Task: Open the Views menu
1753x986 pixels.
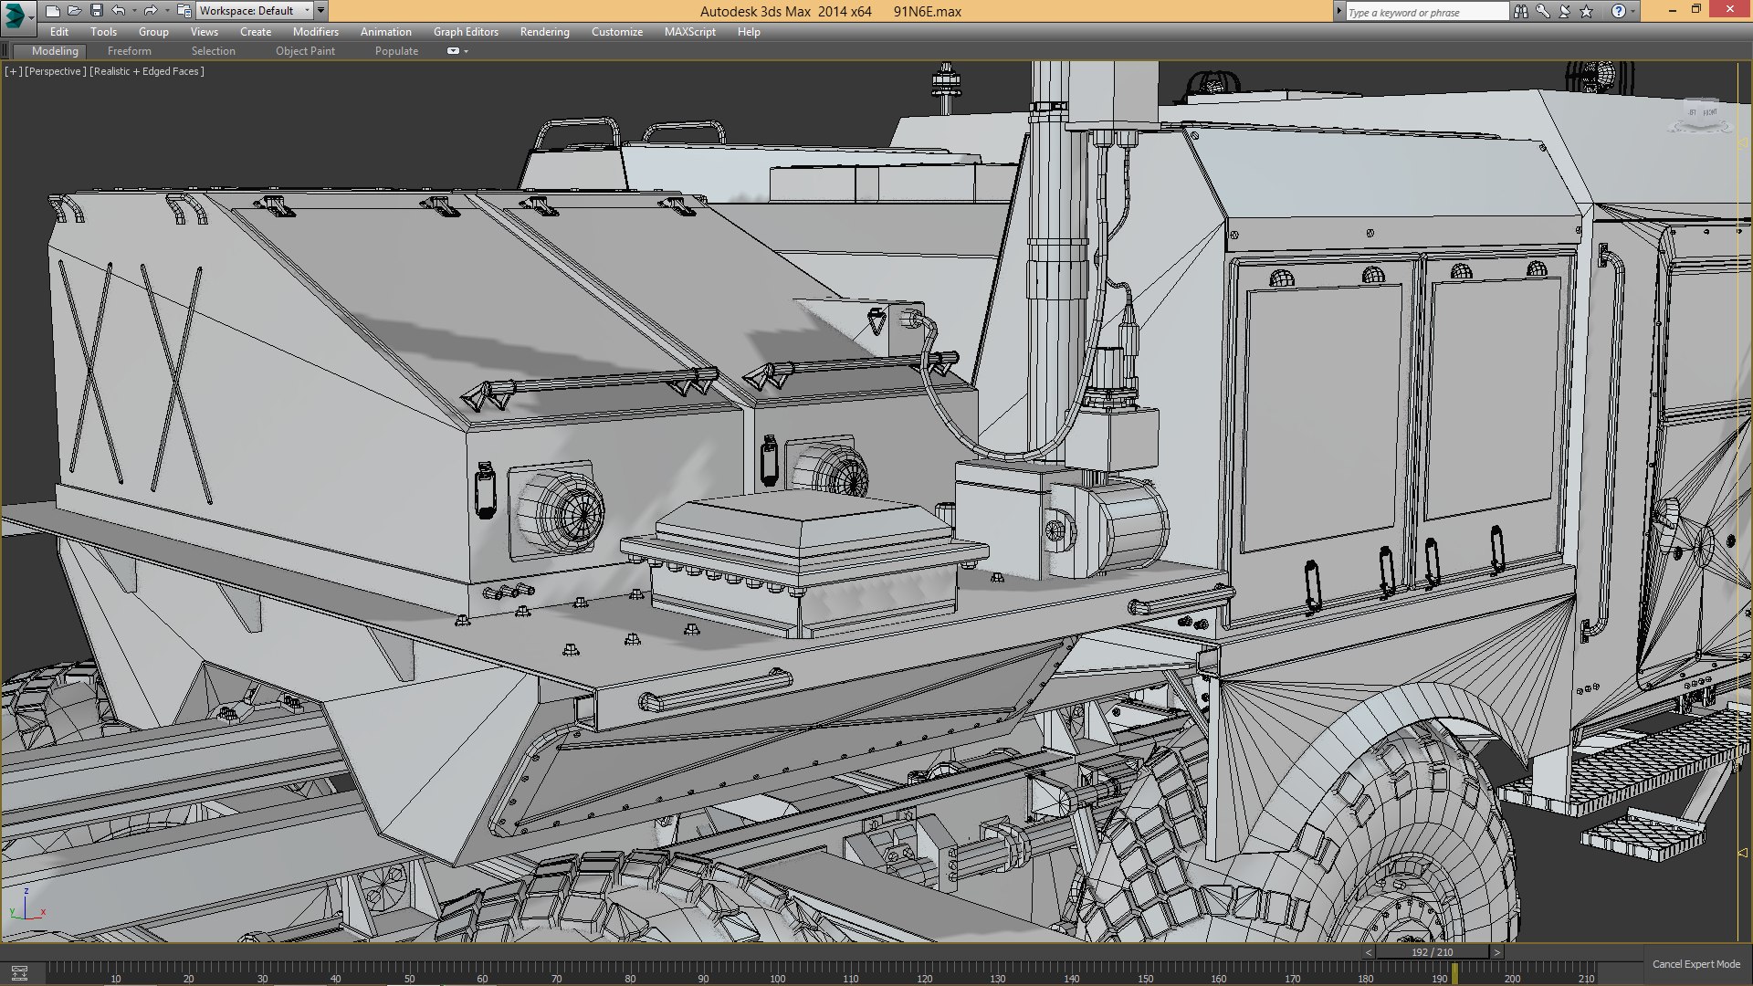Action: click(205, 32)
